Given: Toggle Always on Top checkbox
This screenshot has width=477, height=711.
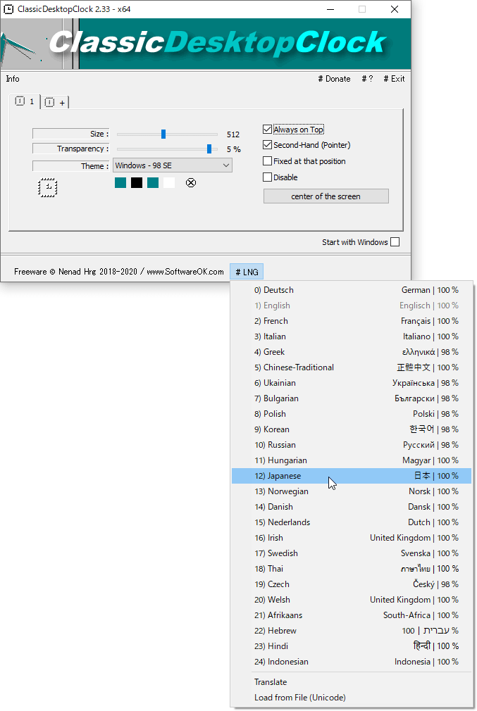Looking at the screenshot, I should point(267,130).
